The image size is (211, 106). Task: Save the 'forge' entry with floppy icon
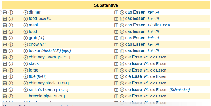click(5, 70)
